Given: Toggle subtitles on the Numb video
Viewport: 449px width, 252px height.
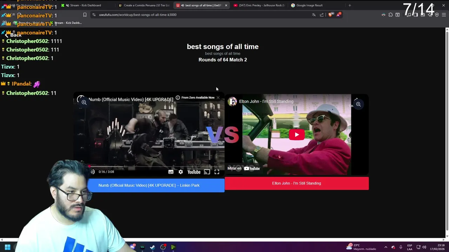Looking at the screenshot, I should [x=171, y=172].
